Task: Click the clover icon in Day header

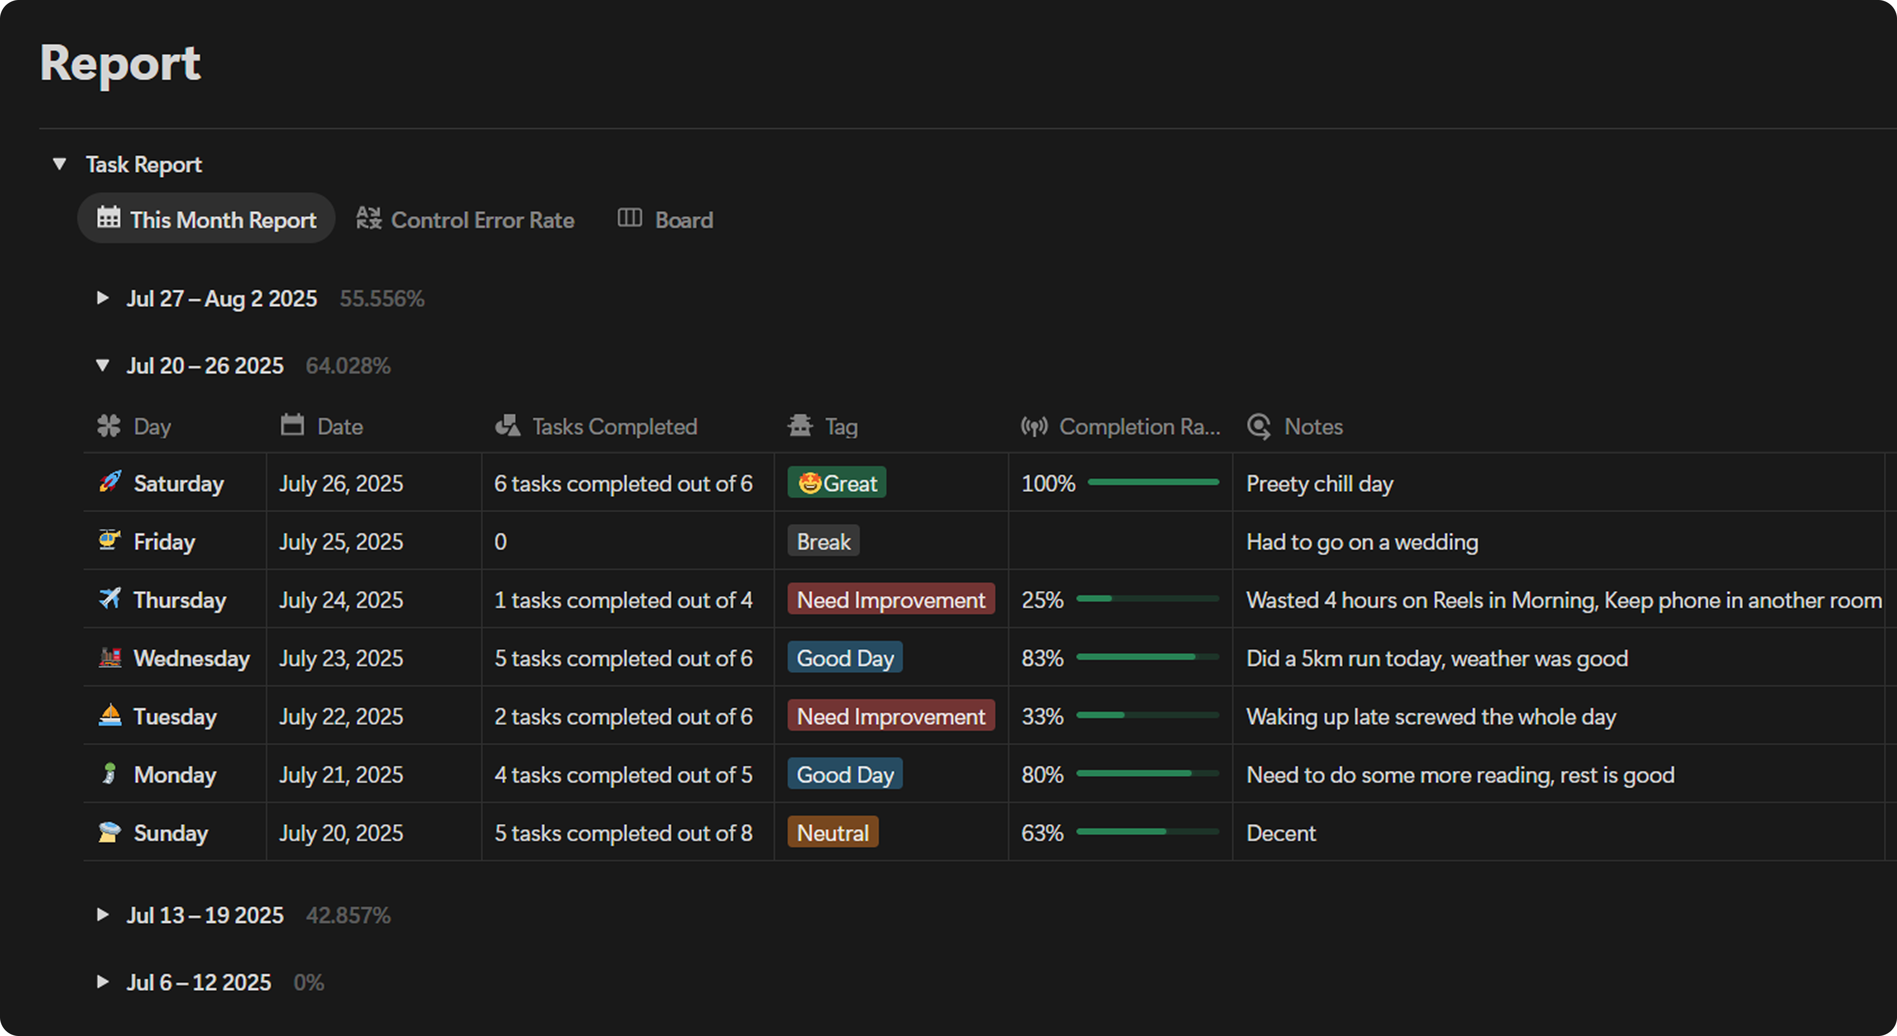Action: click(x=109, y=426)
